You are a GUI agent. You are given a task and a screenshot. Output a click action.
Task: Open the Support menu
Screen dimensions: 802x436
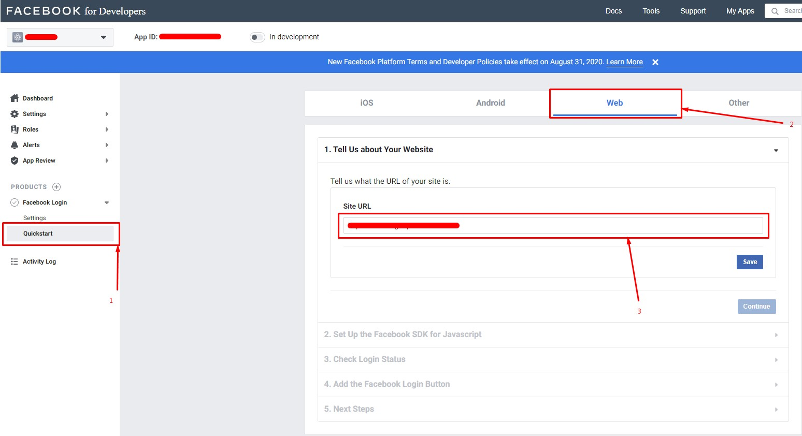[x=693, y=11]
